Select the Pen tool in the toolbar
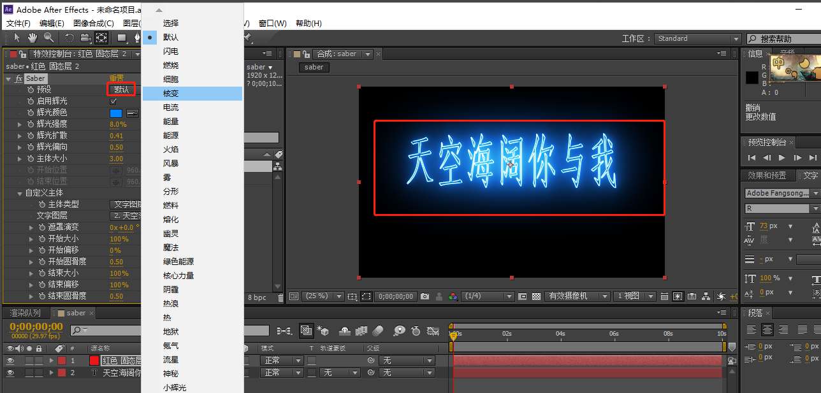This screenshot has width=821, height=393. 138,38
